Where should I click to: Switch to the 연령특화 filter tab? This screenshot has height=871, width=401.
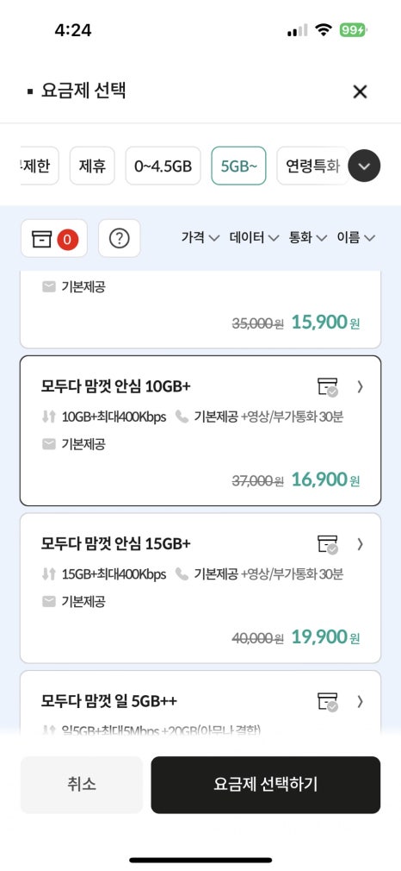312,166
